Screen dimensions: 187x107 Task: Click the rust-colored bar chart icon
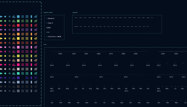point(14,43)
